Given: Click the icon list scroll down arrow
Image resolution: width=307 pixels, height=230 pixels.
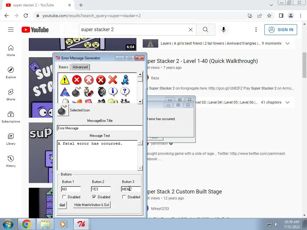Looking at the screenshot, I should [x=140, y=102].
